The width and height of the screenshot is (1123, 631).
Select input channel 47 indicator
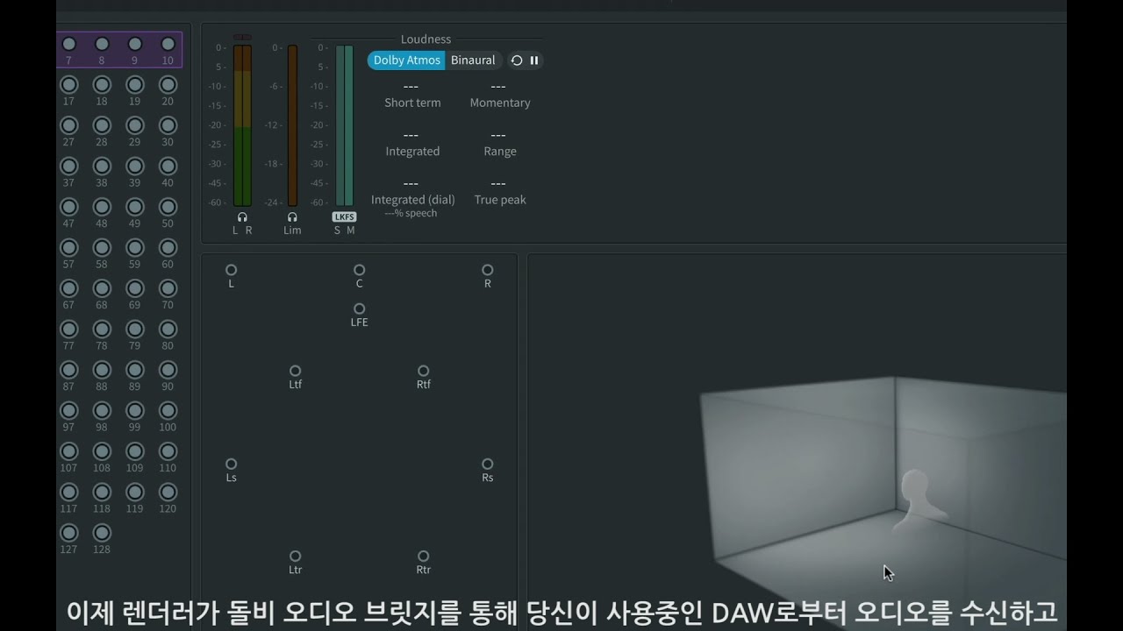[68, 207]
